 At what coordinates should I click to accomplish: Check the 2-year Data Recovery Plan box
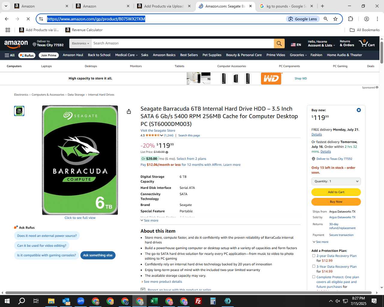[x=314, y=256]
